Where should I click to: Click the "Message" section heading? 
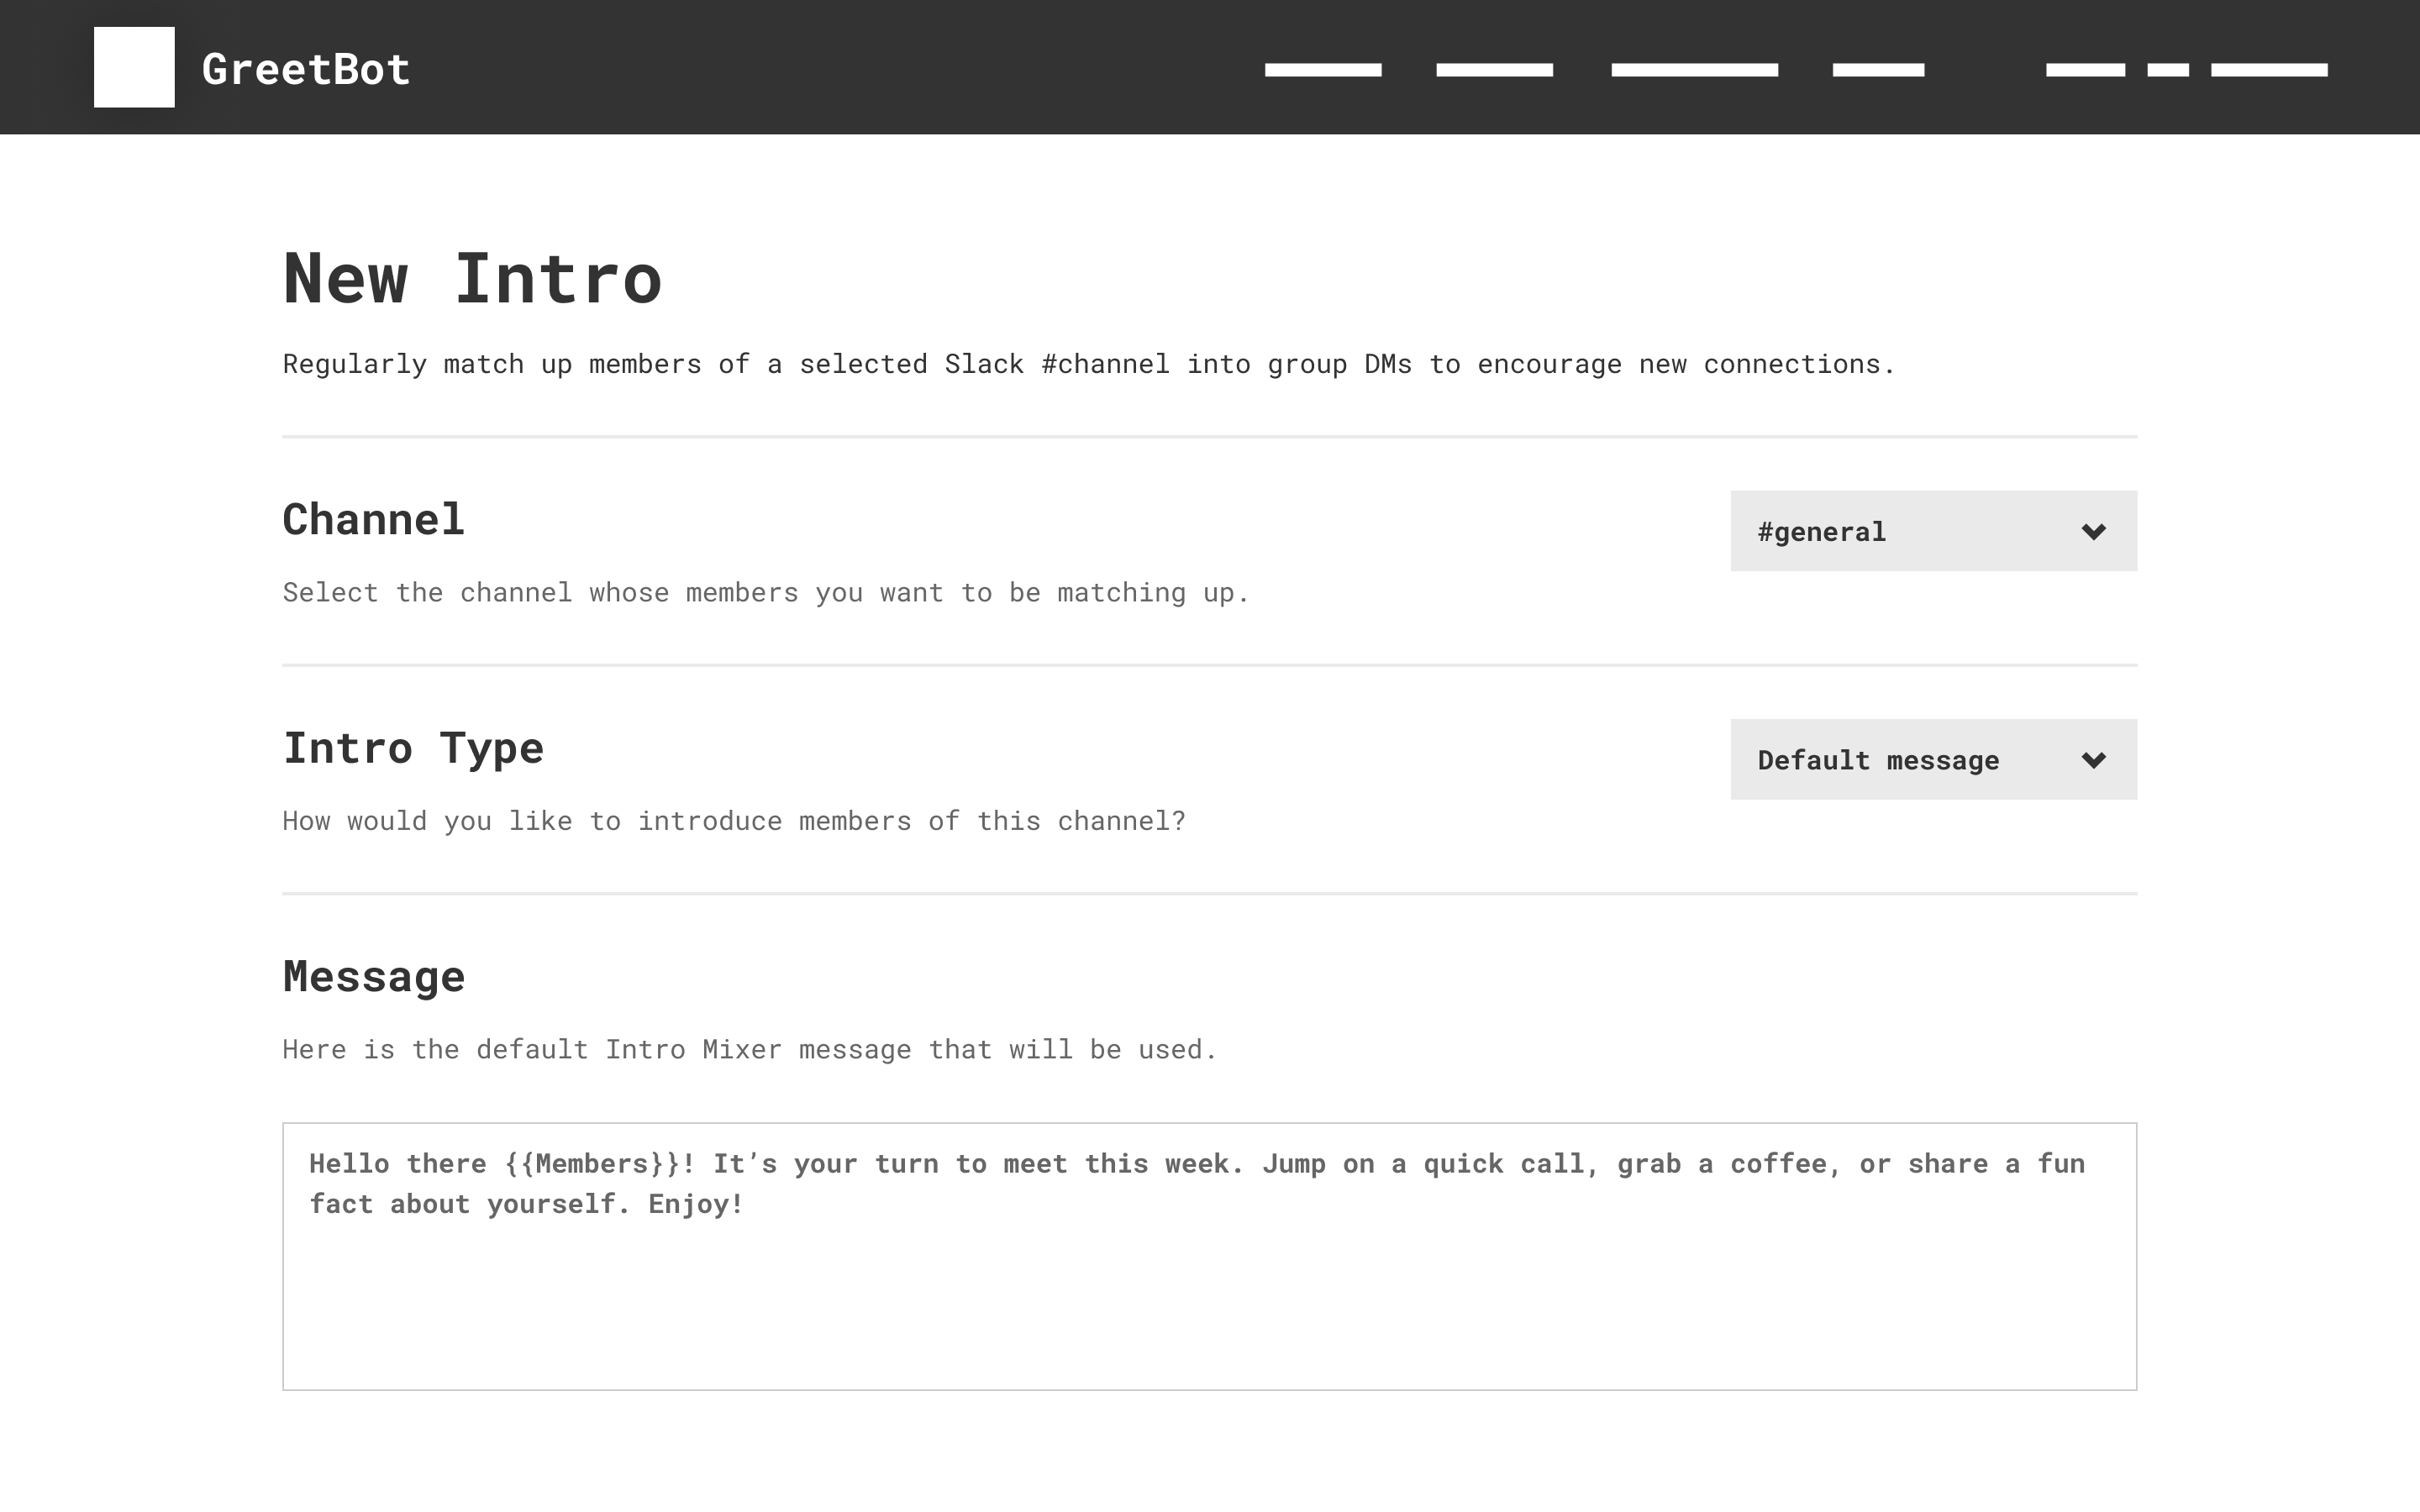[374, 976]
